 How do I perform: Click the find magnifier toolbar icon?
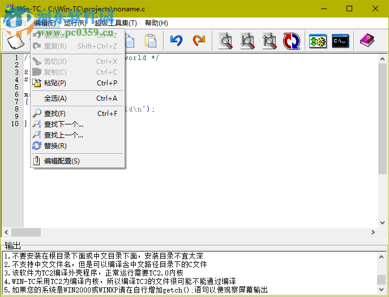click(x=226, y=41)
